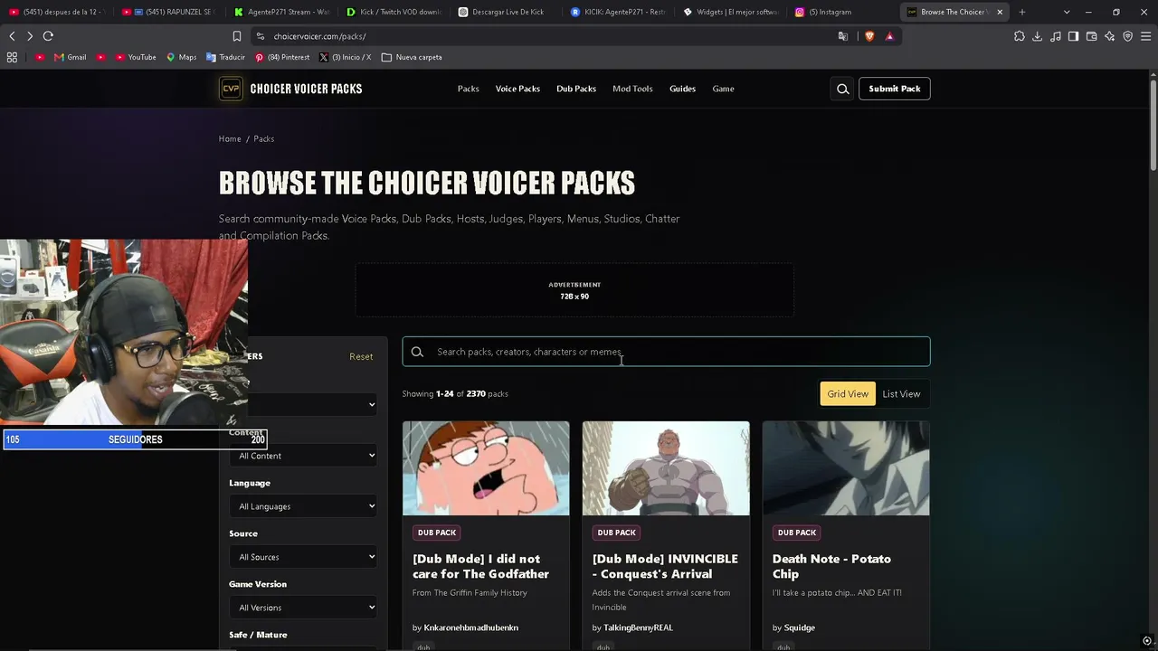Open the tab search chevron

click(x=1067, y=12)
